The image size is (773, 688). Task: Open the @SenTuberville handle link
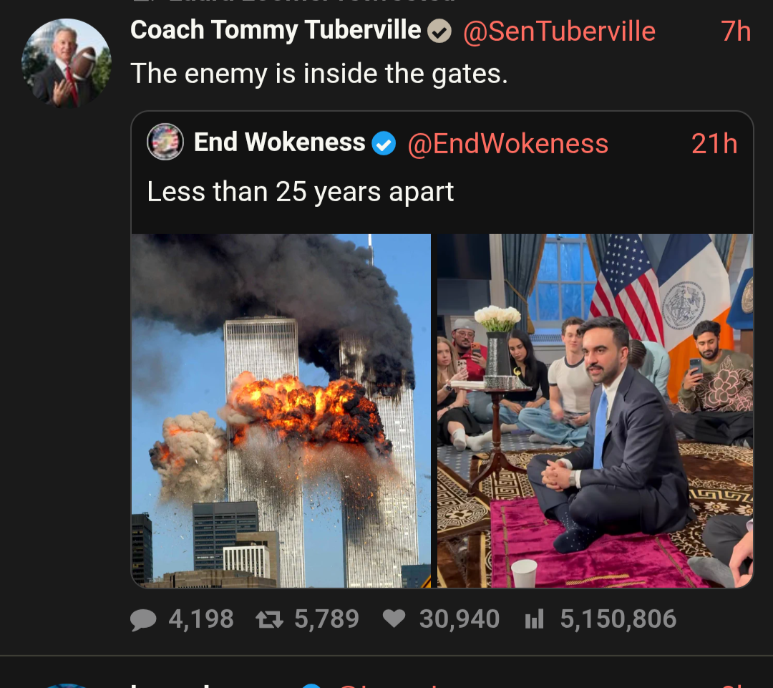pos(559,32)
